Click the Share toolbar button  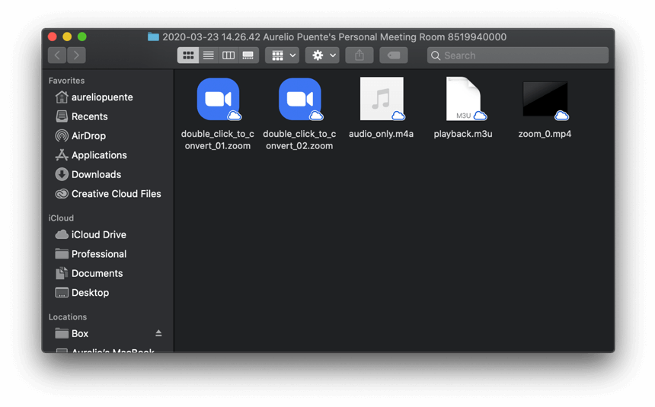pos(359,55)
